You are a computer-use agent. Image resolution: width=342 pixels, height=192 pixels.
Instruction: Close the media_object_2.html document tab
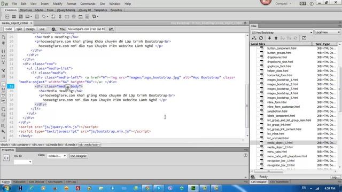coord(31,23)
